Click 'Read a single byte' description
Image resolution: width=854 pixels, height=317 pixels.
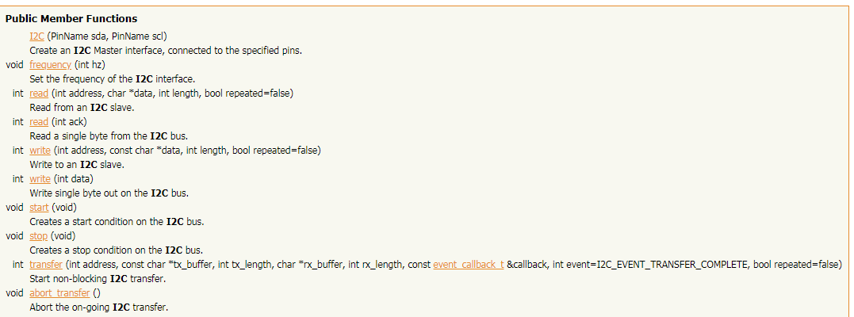[x=109, y=136]
